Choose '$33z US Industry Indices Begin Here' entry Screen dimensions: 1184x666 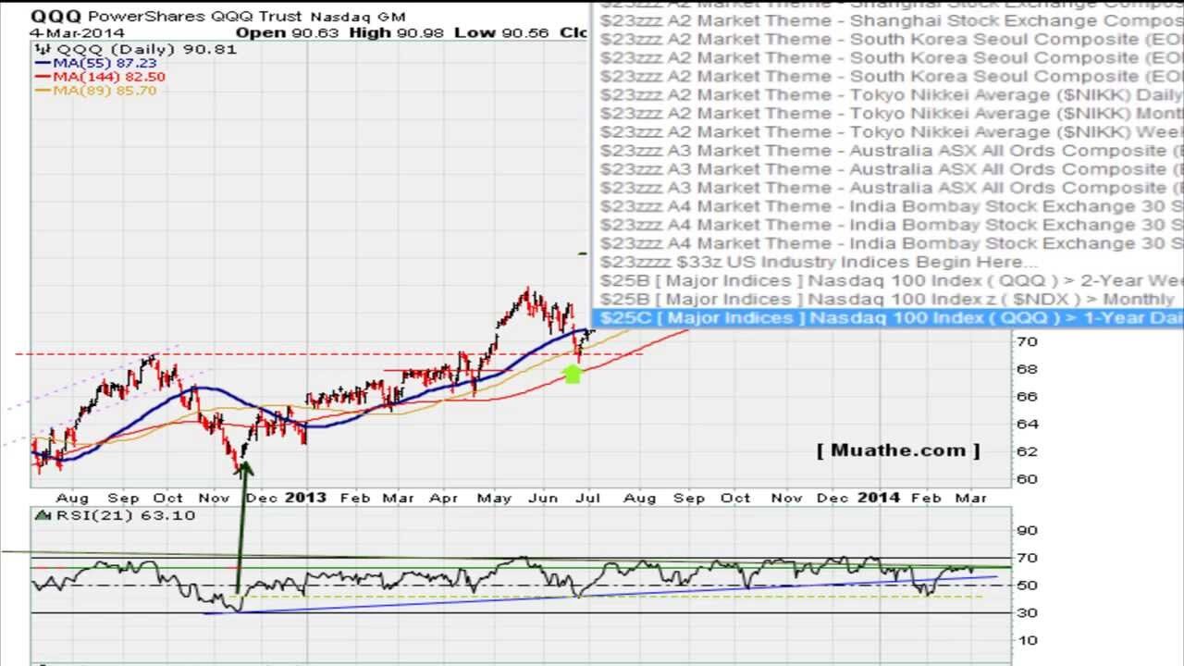click(x=819, y=262)
